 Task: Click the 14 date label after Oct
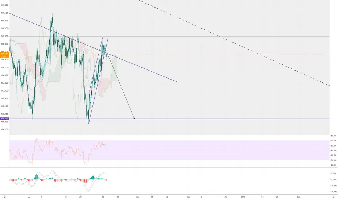coord(103,197)
